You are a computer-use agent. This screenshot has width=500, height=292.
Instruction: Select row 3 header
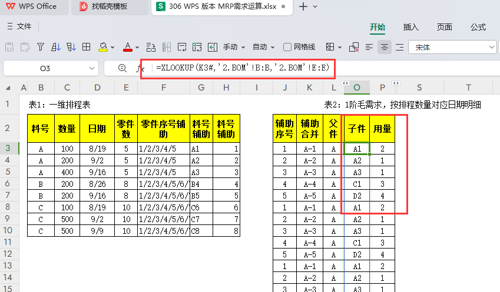coord(8,148)
